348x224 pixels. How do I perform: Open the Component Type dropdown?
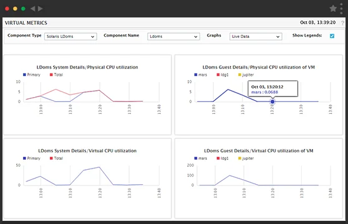coord(70,37)
